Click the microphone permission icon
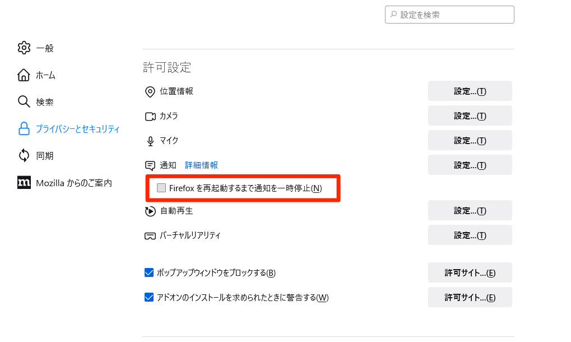Screen dimensions: 571x342 (x=150, y=141)
